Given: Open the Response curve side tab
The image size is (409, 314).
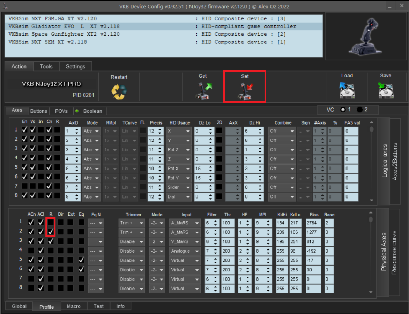Looking at the screenshot, I should [394, 253].
